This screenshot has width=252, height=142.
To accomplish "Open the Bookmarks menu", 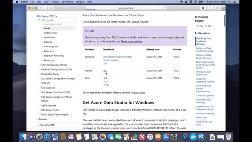I will [x=67, y=2].
